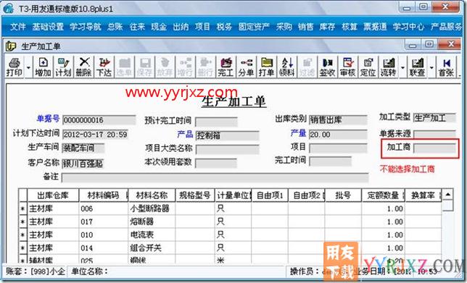Click the 加工类型 field showing 生产加工
The width and height of the screenshot is (467, 283).
click(x=434, y=118)
